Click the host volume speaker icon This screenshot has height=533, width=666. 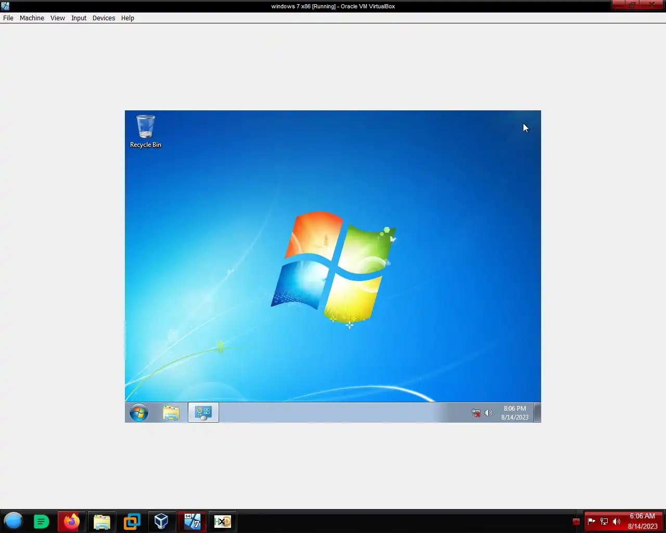[617, 521]
